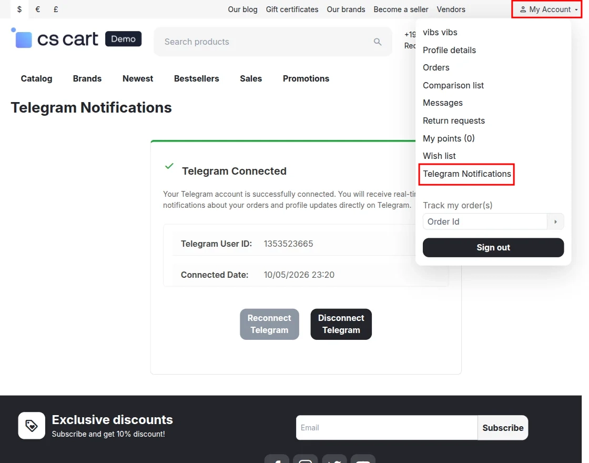Click the Telegram Connected heading
Screen dimensions: 589x463
234,172
